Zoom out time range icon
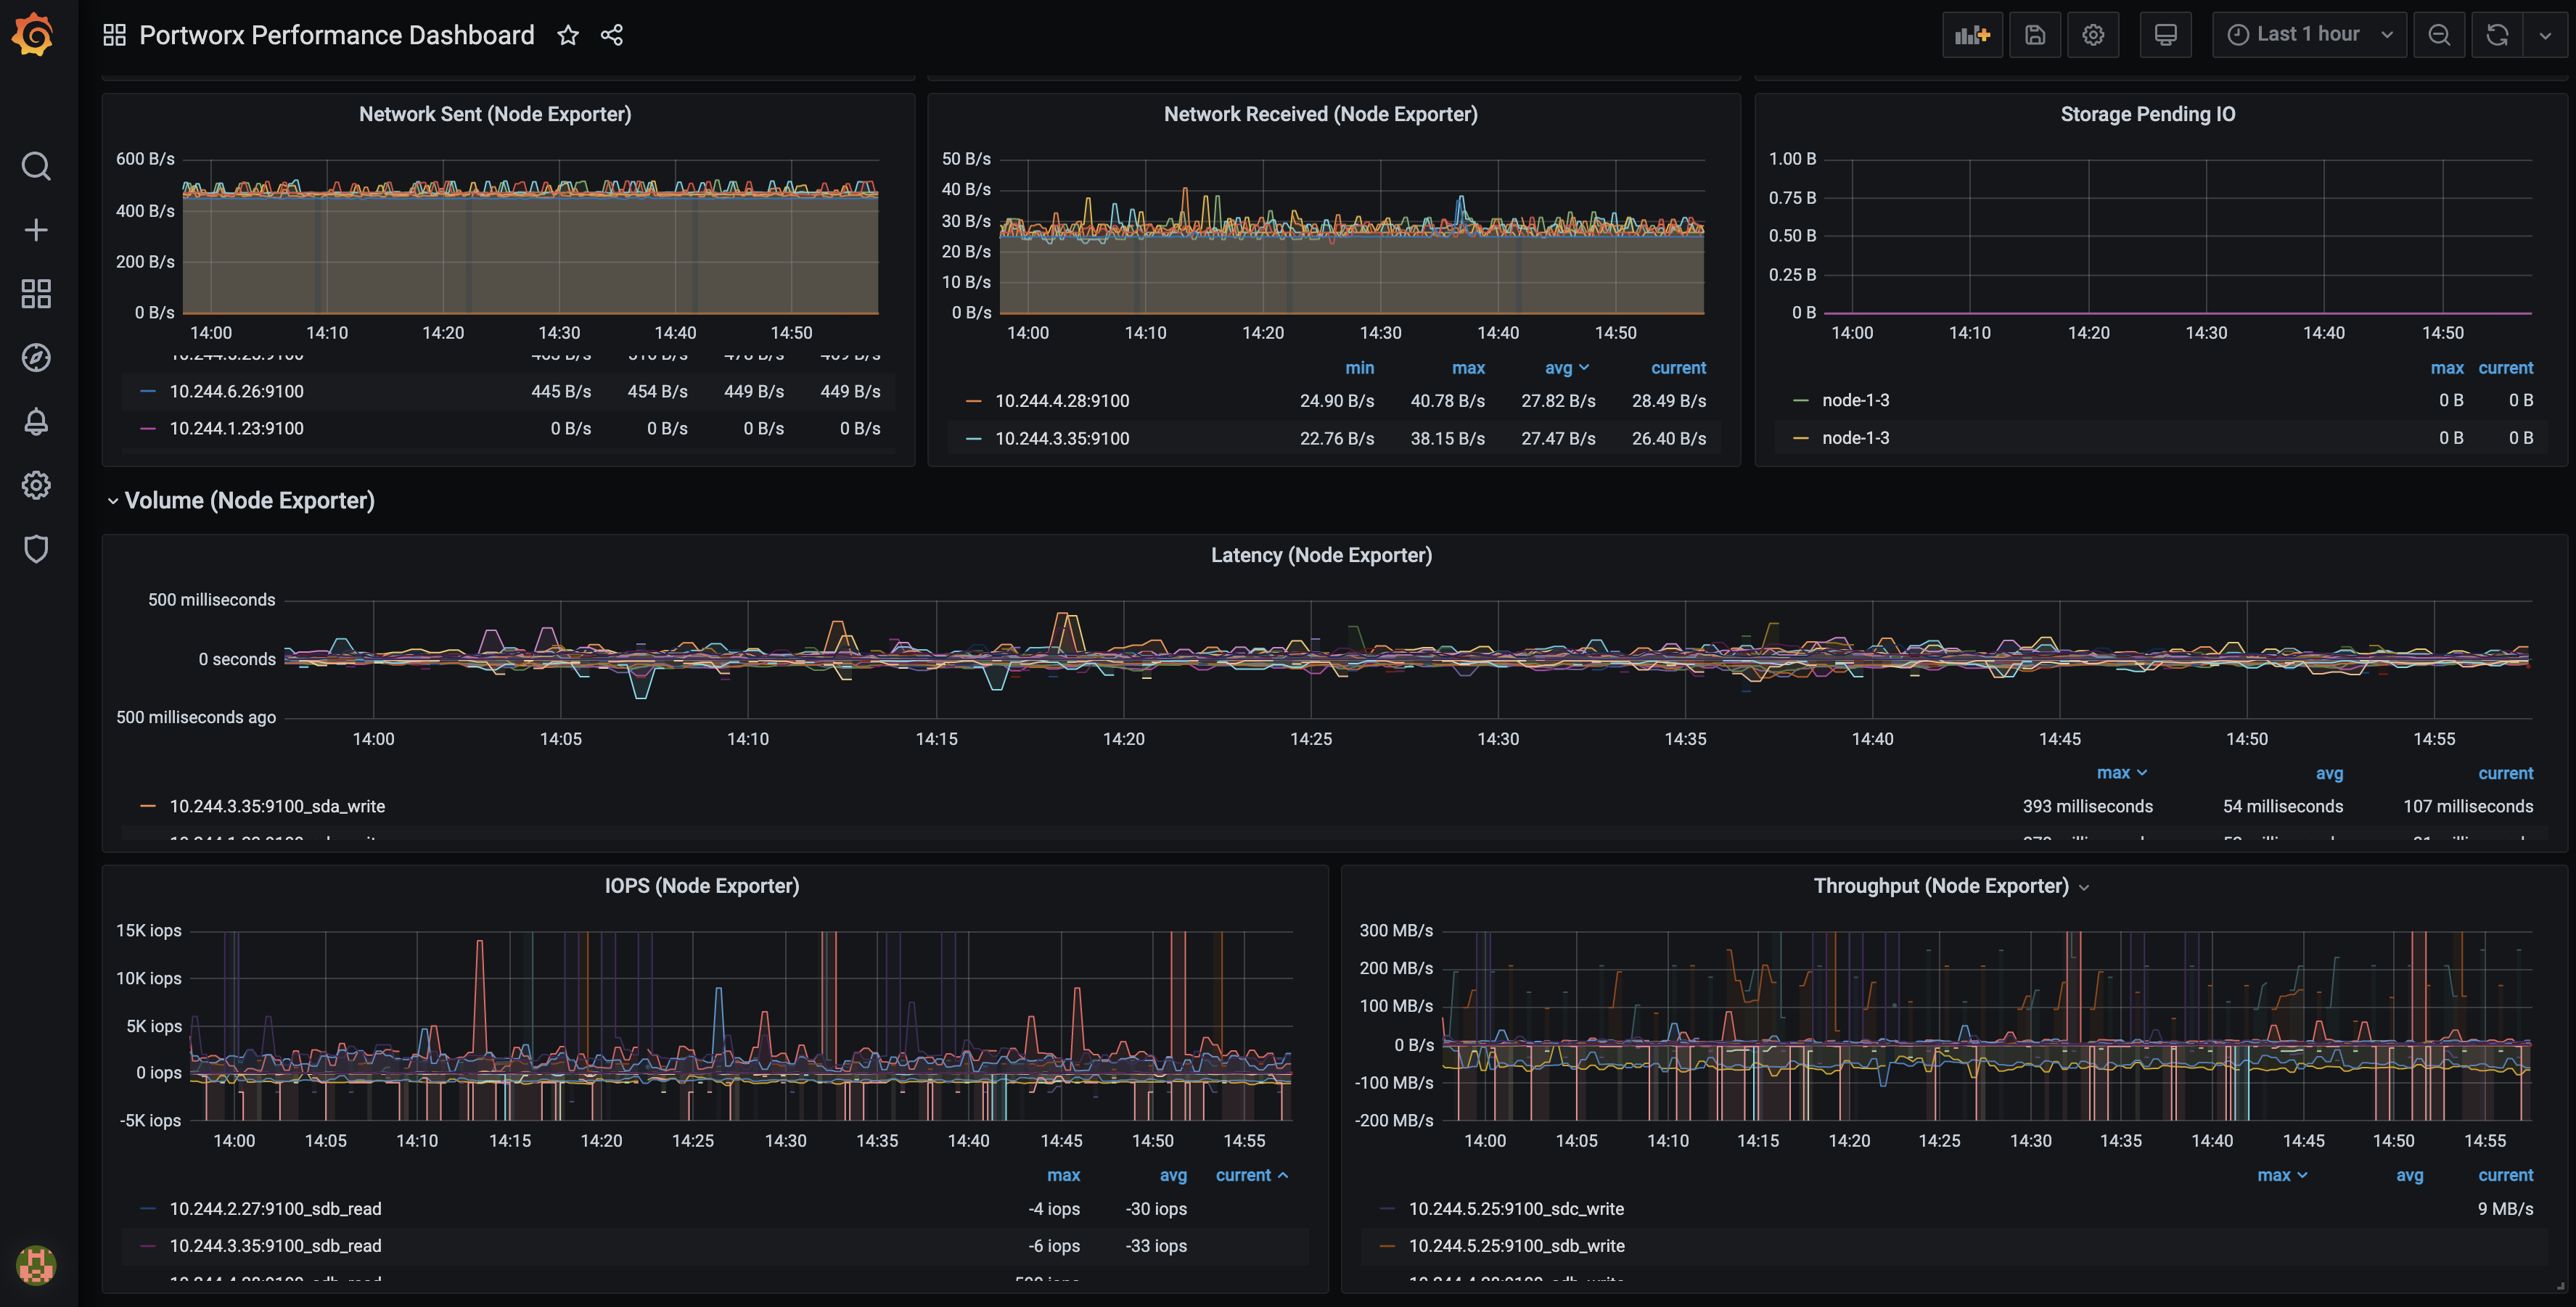Image resolution: width=2576 pixels, height=1307 pixels. pyautogui.click(x=2439, y=35)
